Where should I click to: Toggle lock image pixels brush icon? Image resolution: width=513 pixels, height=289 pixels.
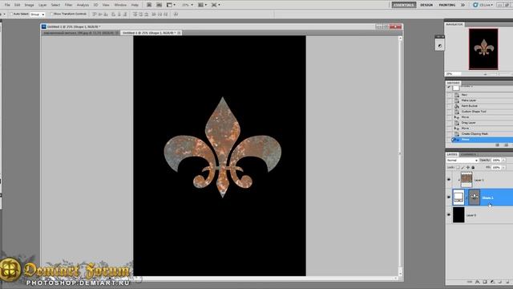pos(463,168)
